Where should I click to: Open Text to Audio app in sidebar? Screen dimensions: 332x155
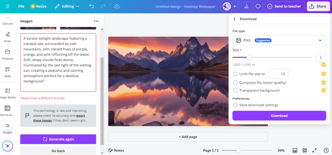[x=8, y=111]
